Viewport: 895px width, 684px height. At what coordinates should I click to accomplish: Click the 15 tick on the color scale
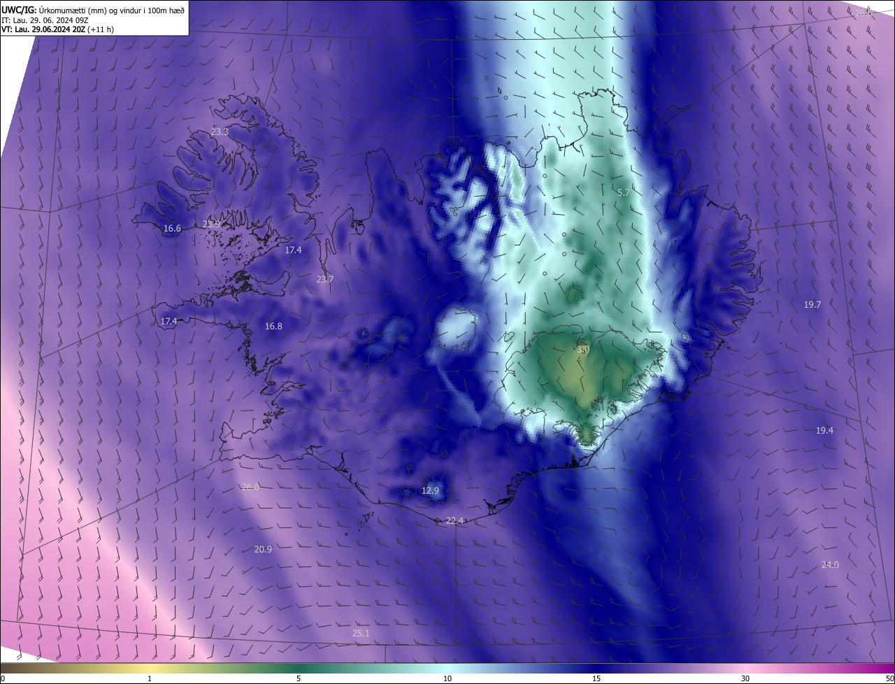[x=596, y=678]
